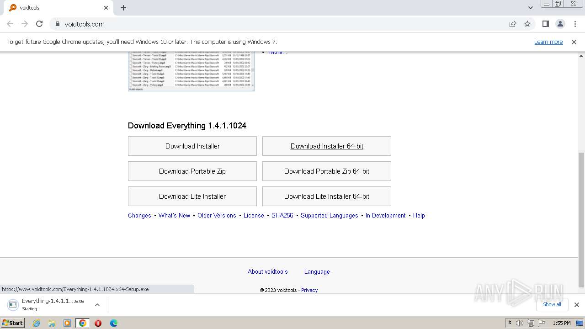Click the site lock icon
Image resolution: width=585 pixels, height=329 pixels.
pos(57,24)
